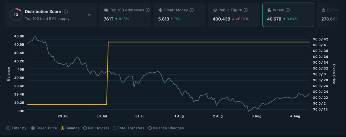Toggle the Token Price filter
Screen dimensions: 346x137
(x=44, y=128)
